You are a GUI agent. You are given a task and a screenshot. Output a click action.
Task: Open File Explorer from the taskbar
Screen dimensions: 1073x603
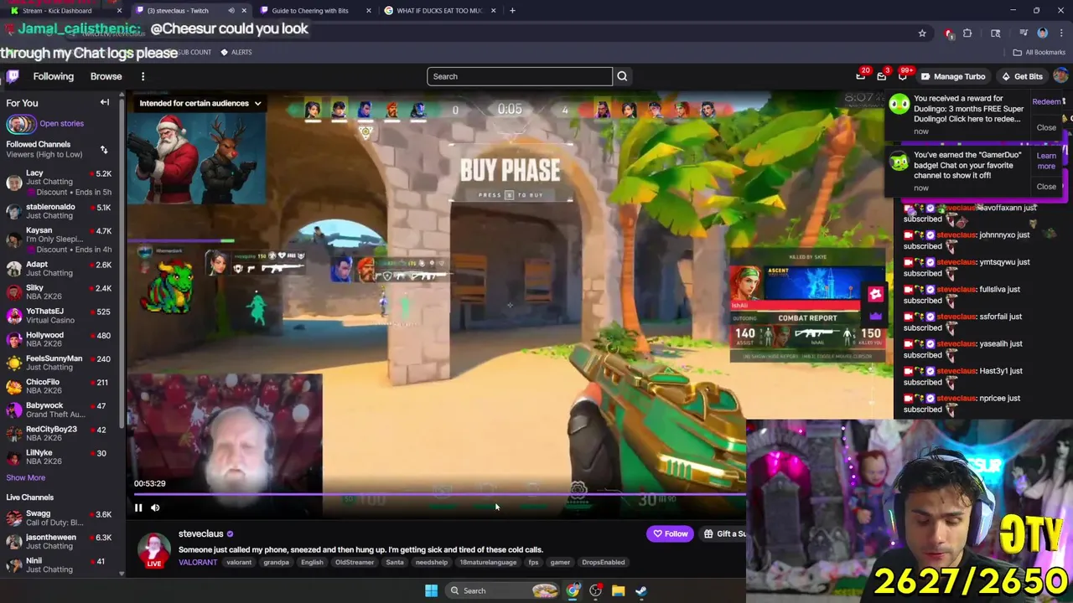(618, 590)
